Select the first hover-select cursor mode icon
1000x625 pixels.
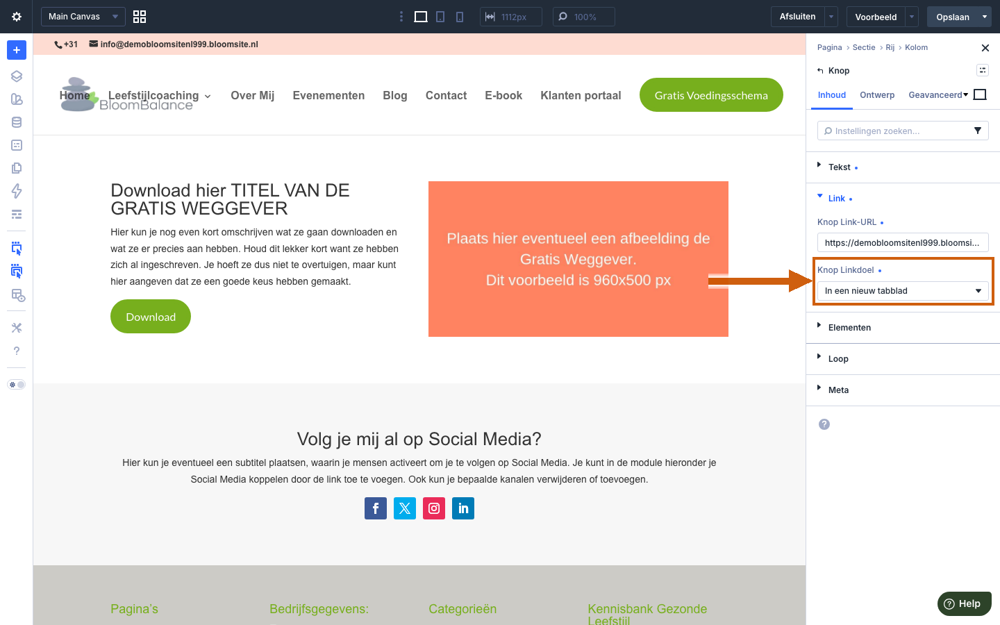(17, 248)
